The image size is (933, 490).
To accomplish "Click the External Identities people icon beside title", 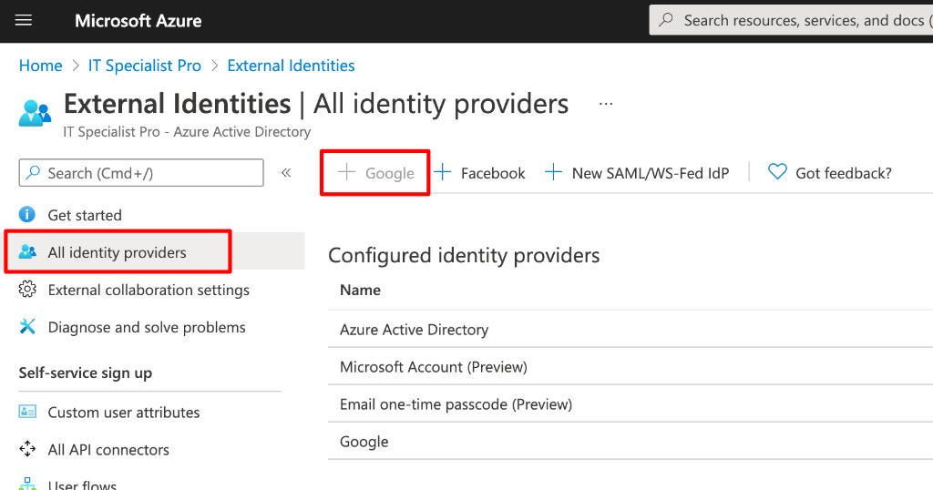I will pyautogui.click(x=35, y=113).
